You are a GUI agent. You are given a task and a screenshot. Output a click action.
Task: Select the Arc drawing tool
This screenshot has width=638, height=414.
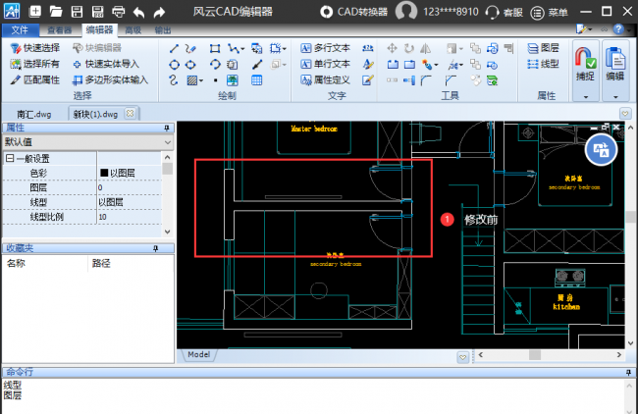pyautogui.click(x=215, y=64)
